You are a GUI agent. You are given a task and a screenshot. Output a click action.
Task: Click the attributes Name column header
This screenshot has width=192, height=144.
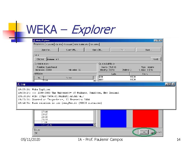click(69, 78)
